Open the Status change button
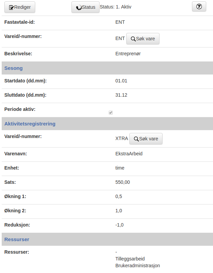This screenshot has height=273, width=213. (85, 7)
